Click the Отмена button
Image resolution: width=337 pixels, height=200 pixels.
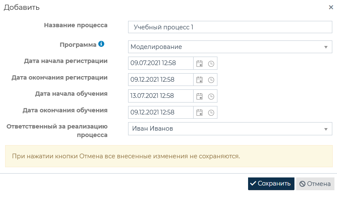point(315,184)
